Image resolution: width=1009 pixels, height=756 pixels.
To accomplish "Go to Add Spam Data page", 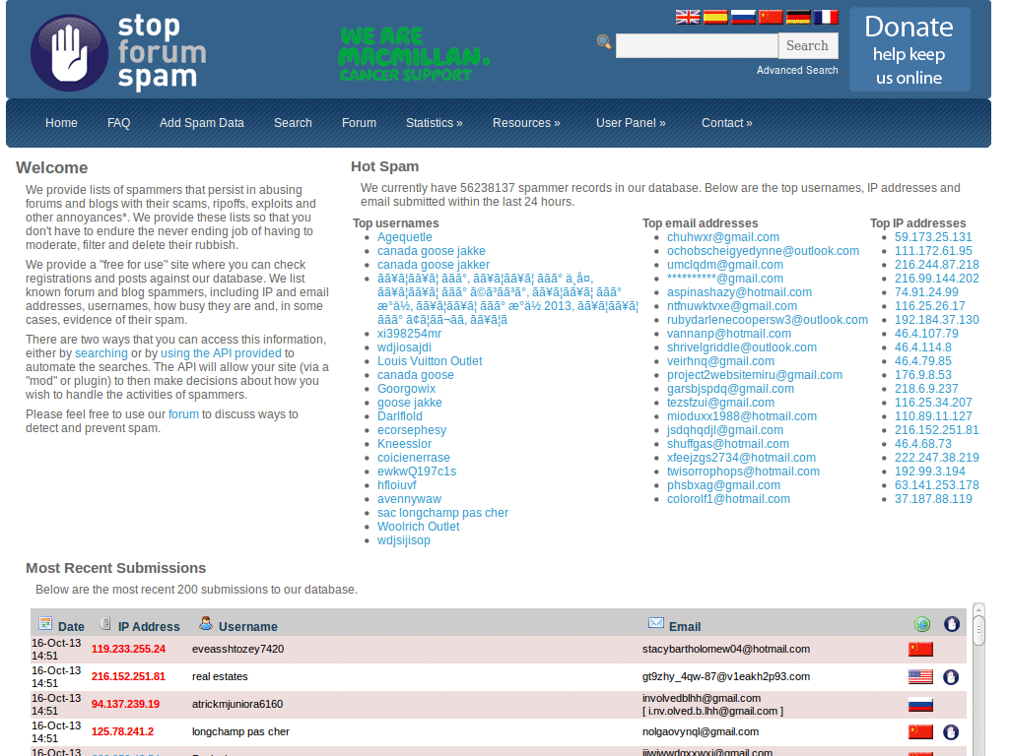I will tap(201, 123).
